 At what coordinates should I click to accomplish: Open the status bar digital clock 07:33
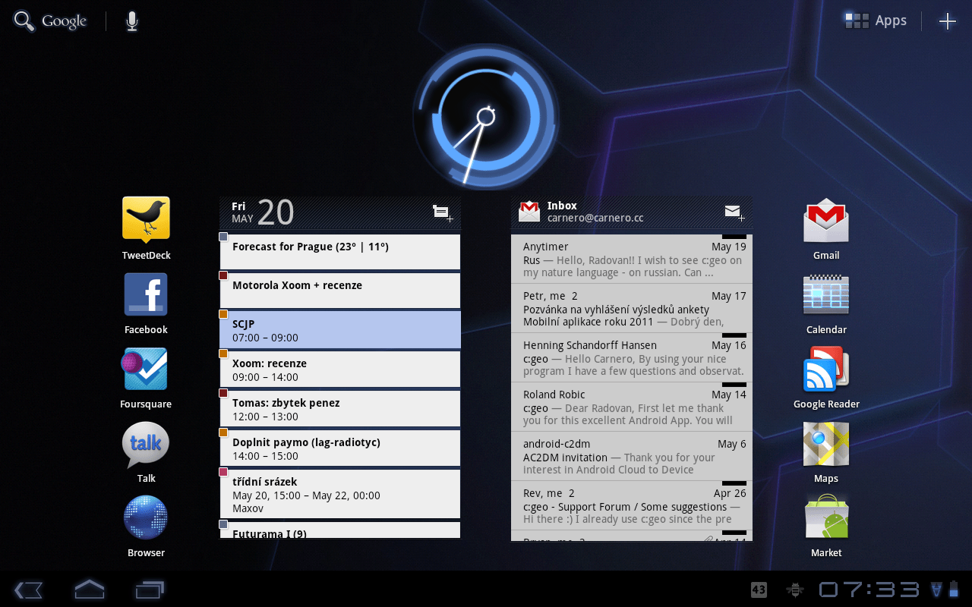point(869,590)
